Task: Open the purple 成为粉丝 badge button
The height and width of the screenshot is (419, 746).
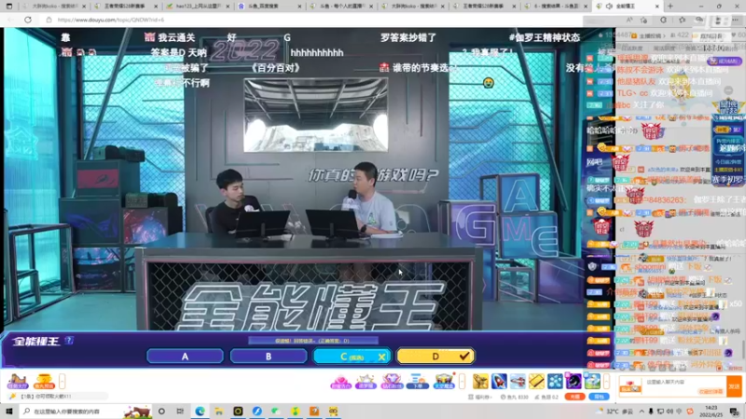Action: [725, 61]
